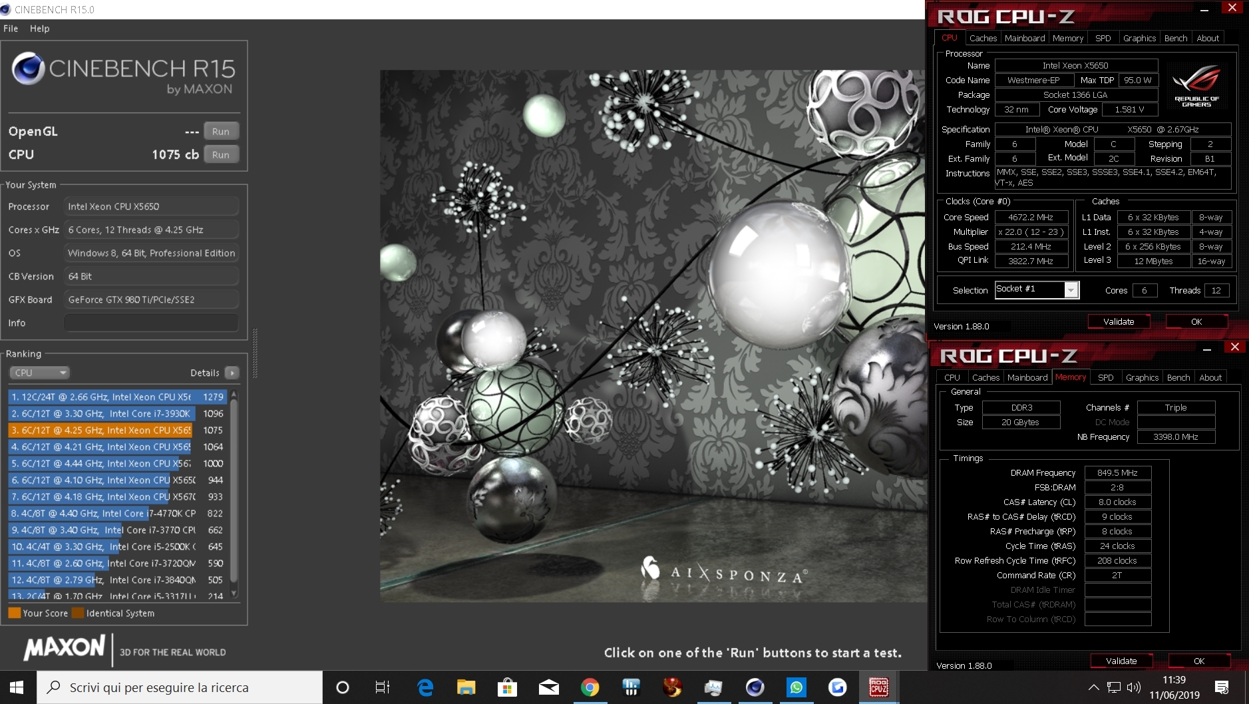Open Task View in the taskbar

(383, 687)
